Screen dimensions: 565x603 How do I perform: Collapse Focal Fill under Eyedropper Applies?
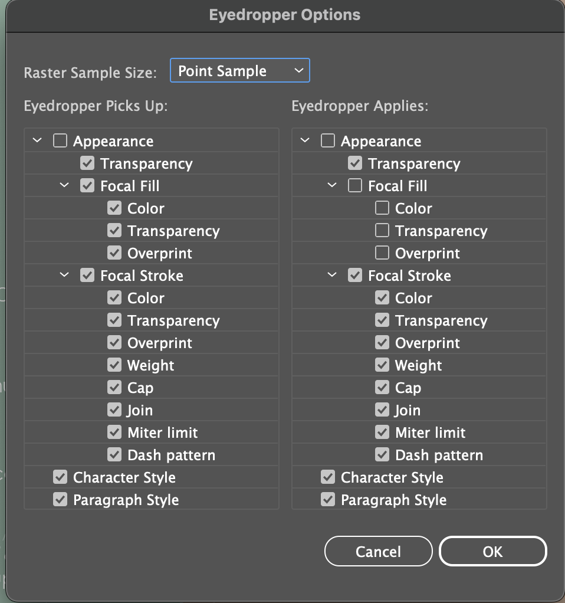coord(333,186)
